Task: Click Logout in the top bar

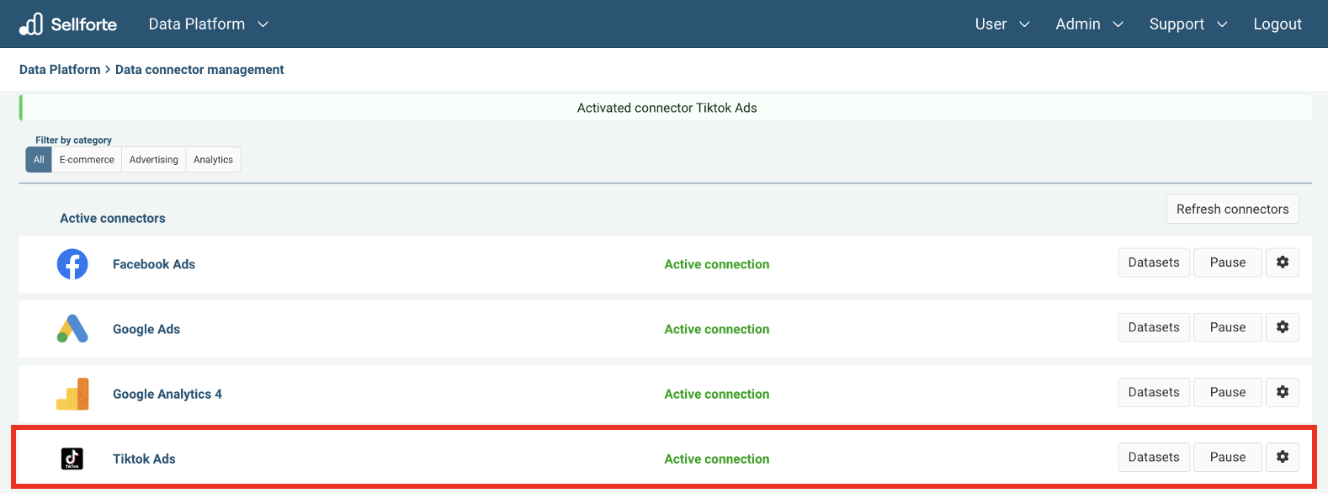Action: pos(1277,24)
